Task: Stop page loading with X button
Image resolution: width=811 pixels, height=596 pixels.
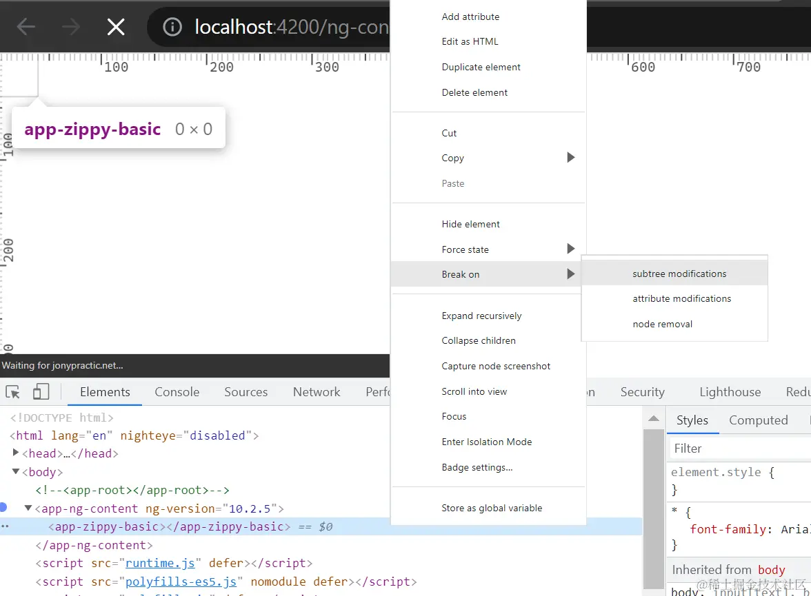Action: point(116,26)
